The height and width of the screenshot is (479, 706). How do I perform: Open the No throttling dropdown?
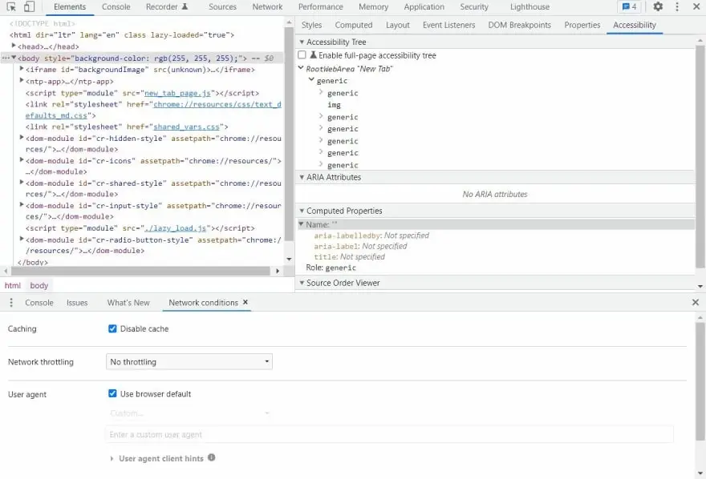(189, 362)
